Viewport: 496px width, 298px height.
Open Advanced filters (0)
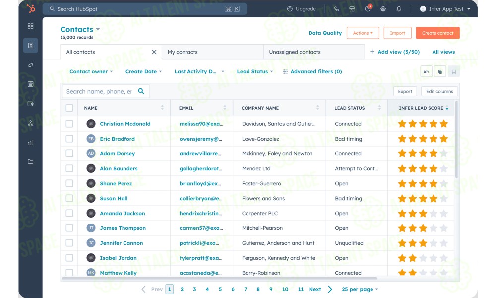point(312,71)
